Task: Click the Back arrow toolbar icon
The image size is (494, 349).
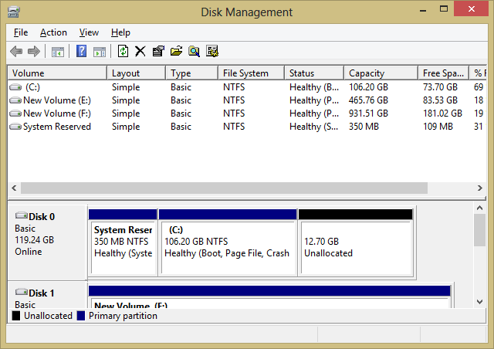Action: point(16,52)
